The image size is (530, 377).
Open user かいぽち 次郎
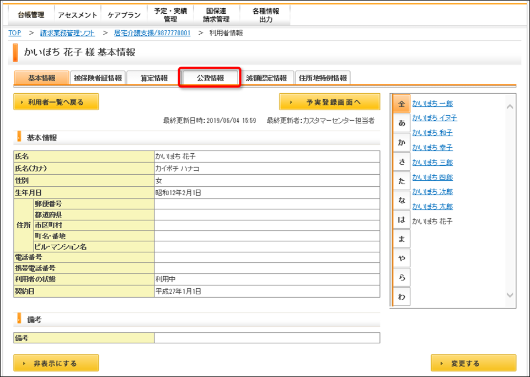(x=432, y=192)
